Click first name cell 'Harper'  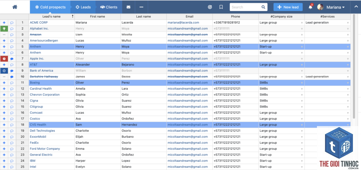click(x=98, y=161)
